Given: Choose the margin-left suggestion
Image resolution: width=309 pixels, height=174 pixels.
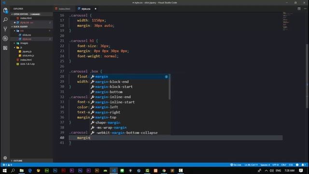Looking at the screenshot, I should tap(129, 107).
